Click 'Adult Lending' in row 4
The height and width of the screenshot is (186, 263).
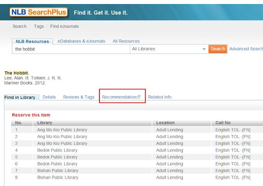click(170, 150)
